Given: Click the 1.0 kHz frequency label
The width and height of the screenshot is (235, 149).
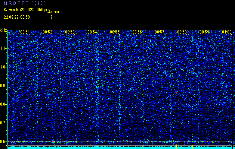Looking at the screenshot, I should 3,67.
